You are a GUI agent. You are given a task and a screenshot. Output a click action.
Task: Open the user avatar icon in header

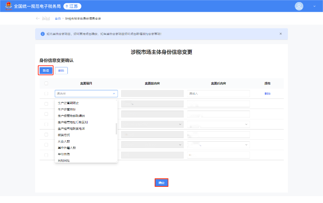299,6
